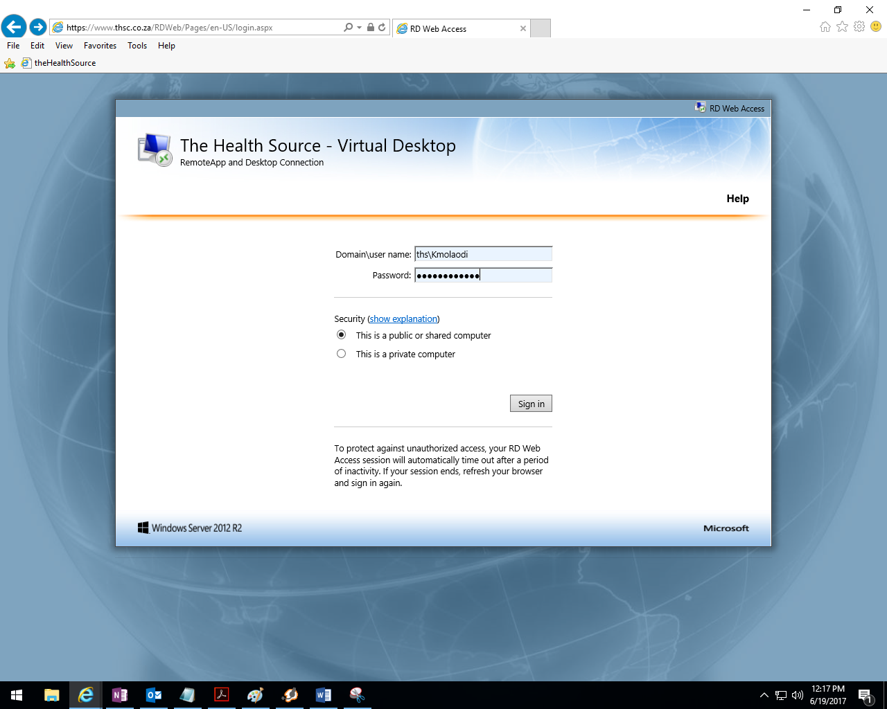Click the show explanation link
887x709 pixels.
coord(403,319)
